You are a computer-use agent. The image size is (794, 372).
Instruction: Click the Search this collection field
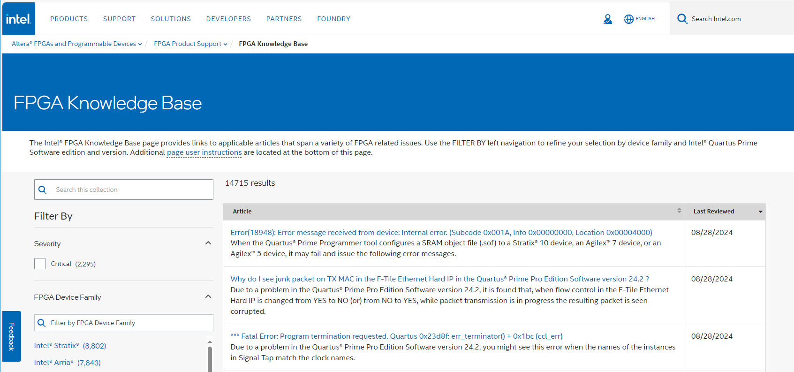[x=124, y=190]
